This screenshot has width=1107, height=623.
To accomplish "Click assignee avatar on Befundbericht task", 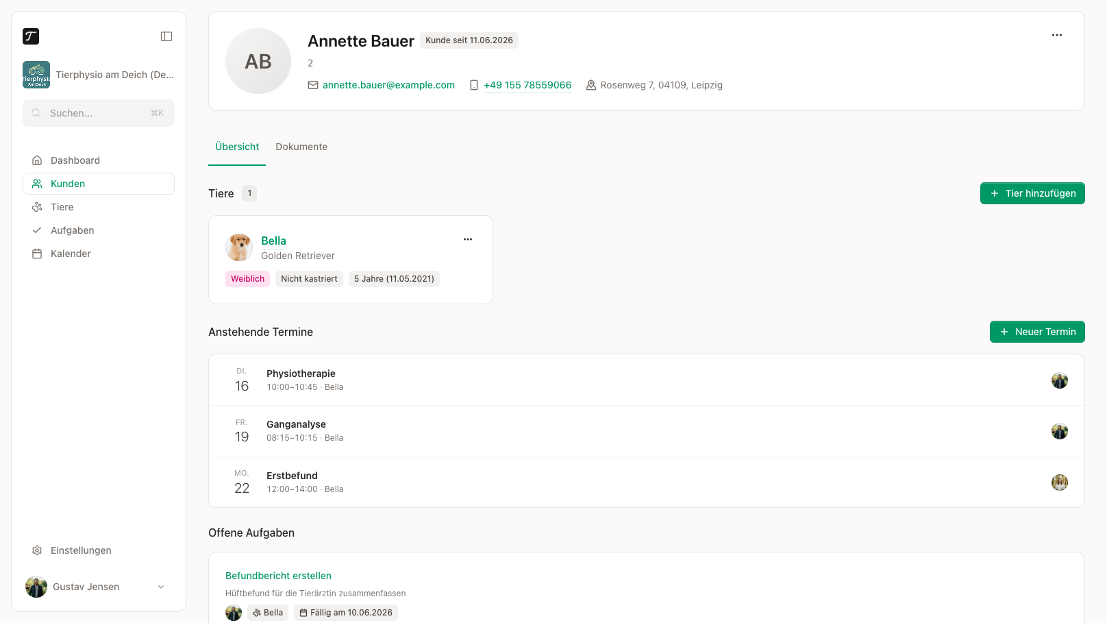I will (x=234, y=613).
